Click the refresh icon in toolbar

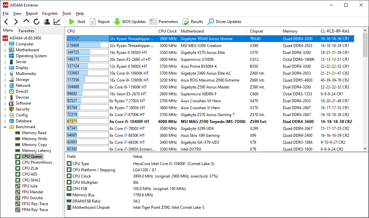37,22
